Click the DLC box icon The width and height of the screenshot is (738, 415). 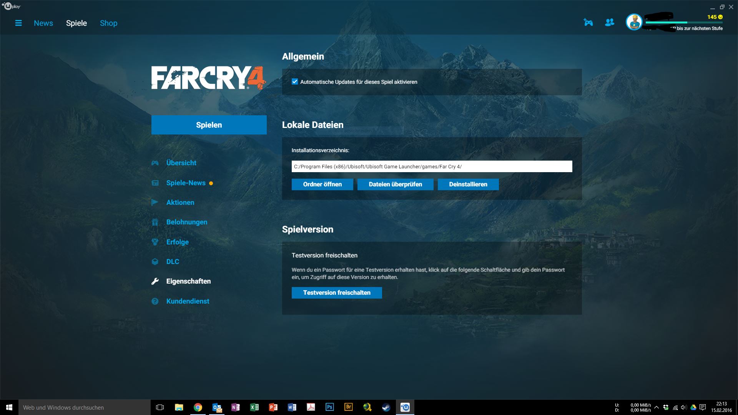pyautogui.click(x=155, y=262)
